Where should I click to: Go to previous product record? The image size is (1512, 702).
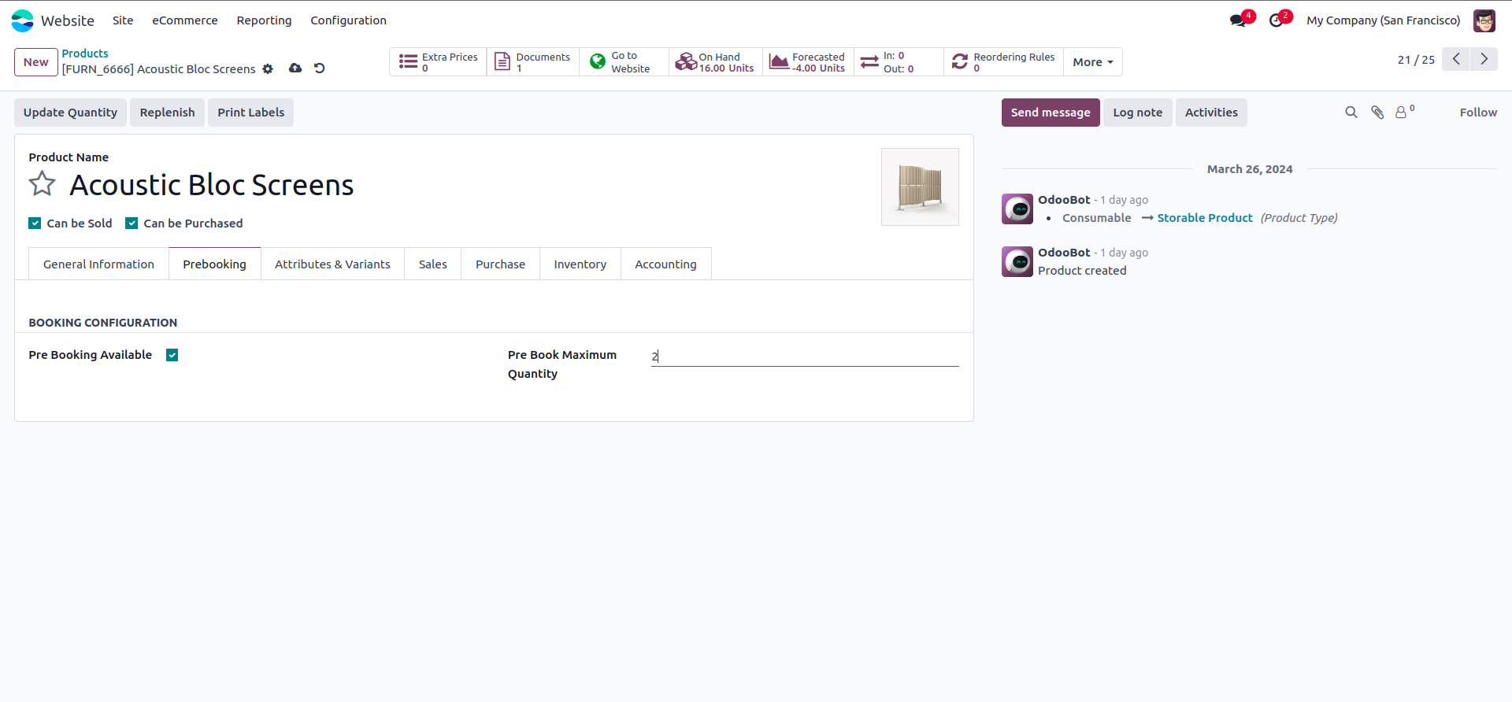point(1456,59)
